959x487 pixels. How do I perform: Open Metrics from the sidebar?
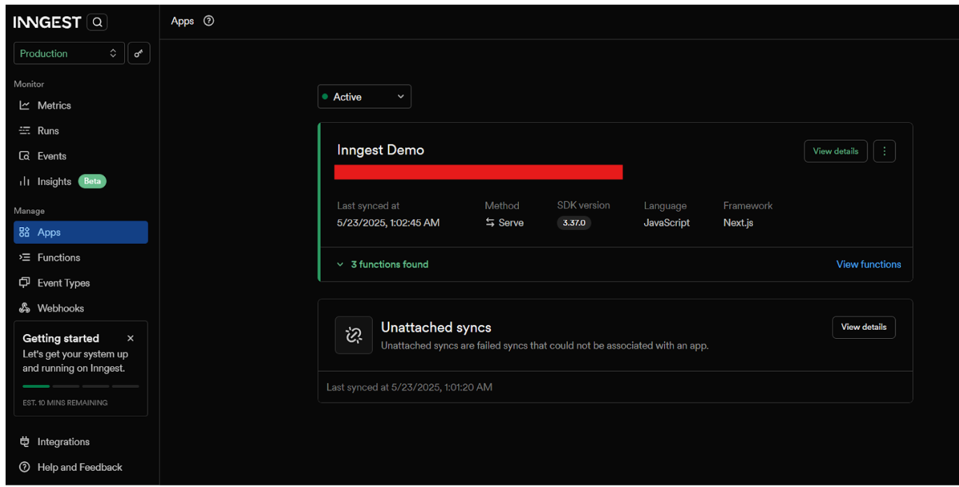[x=54, y=106]
